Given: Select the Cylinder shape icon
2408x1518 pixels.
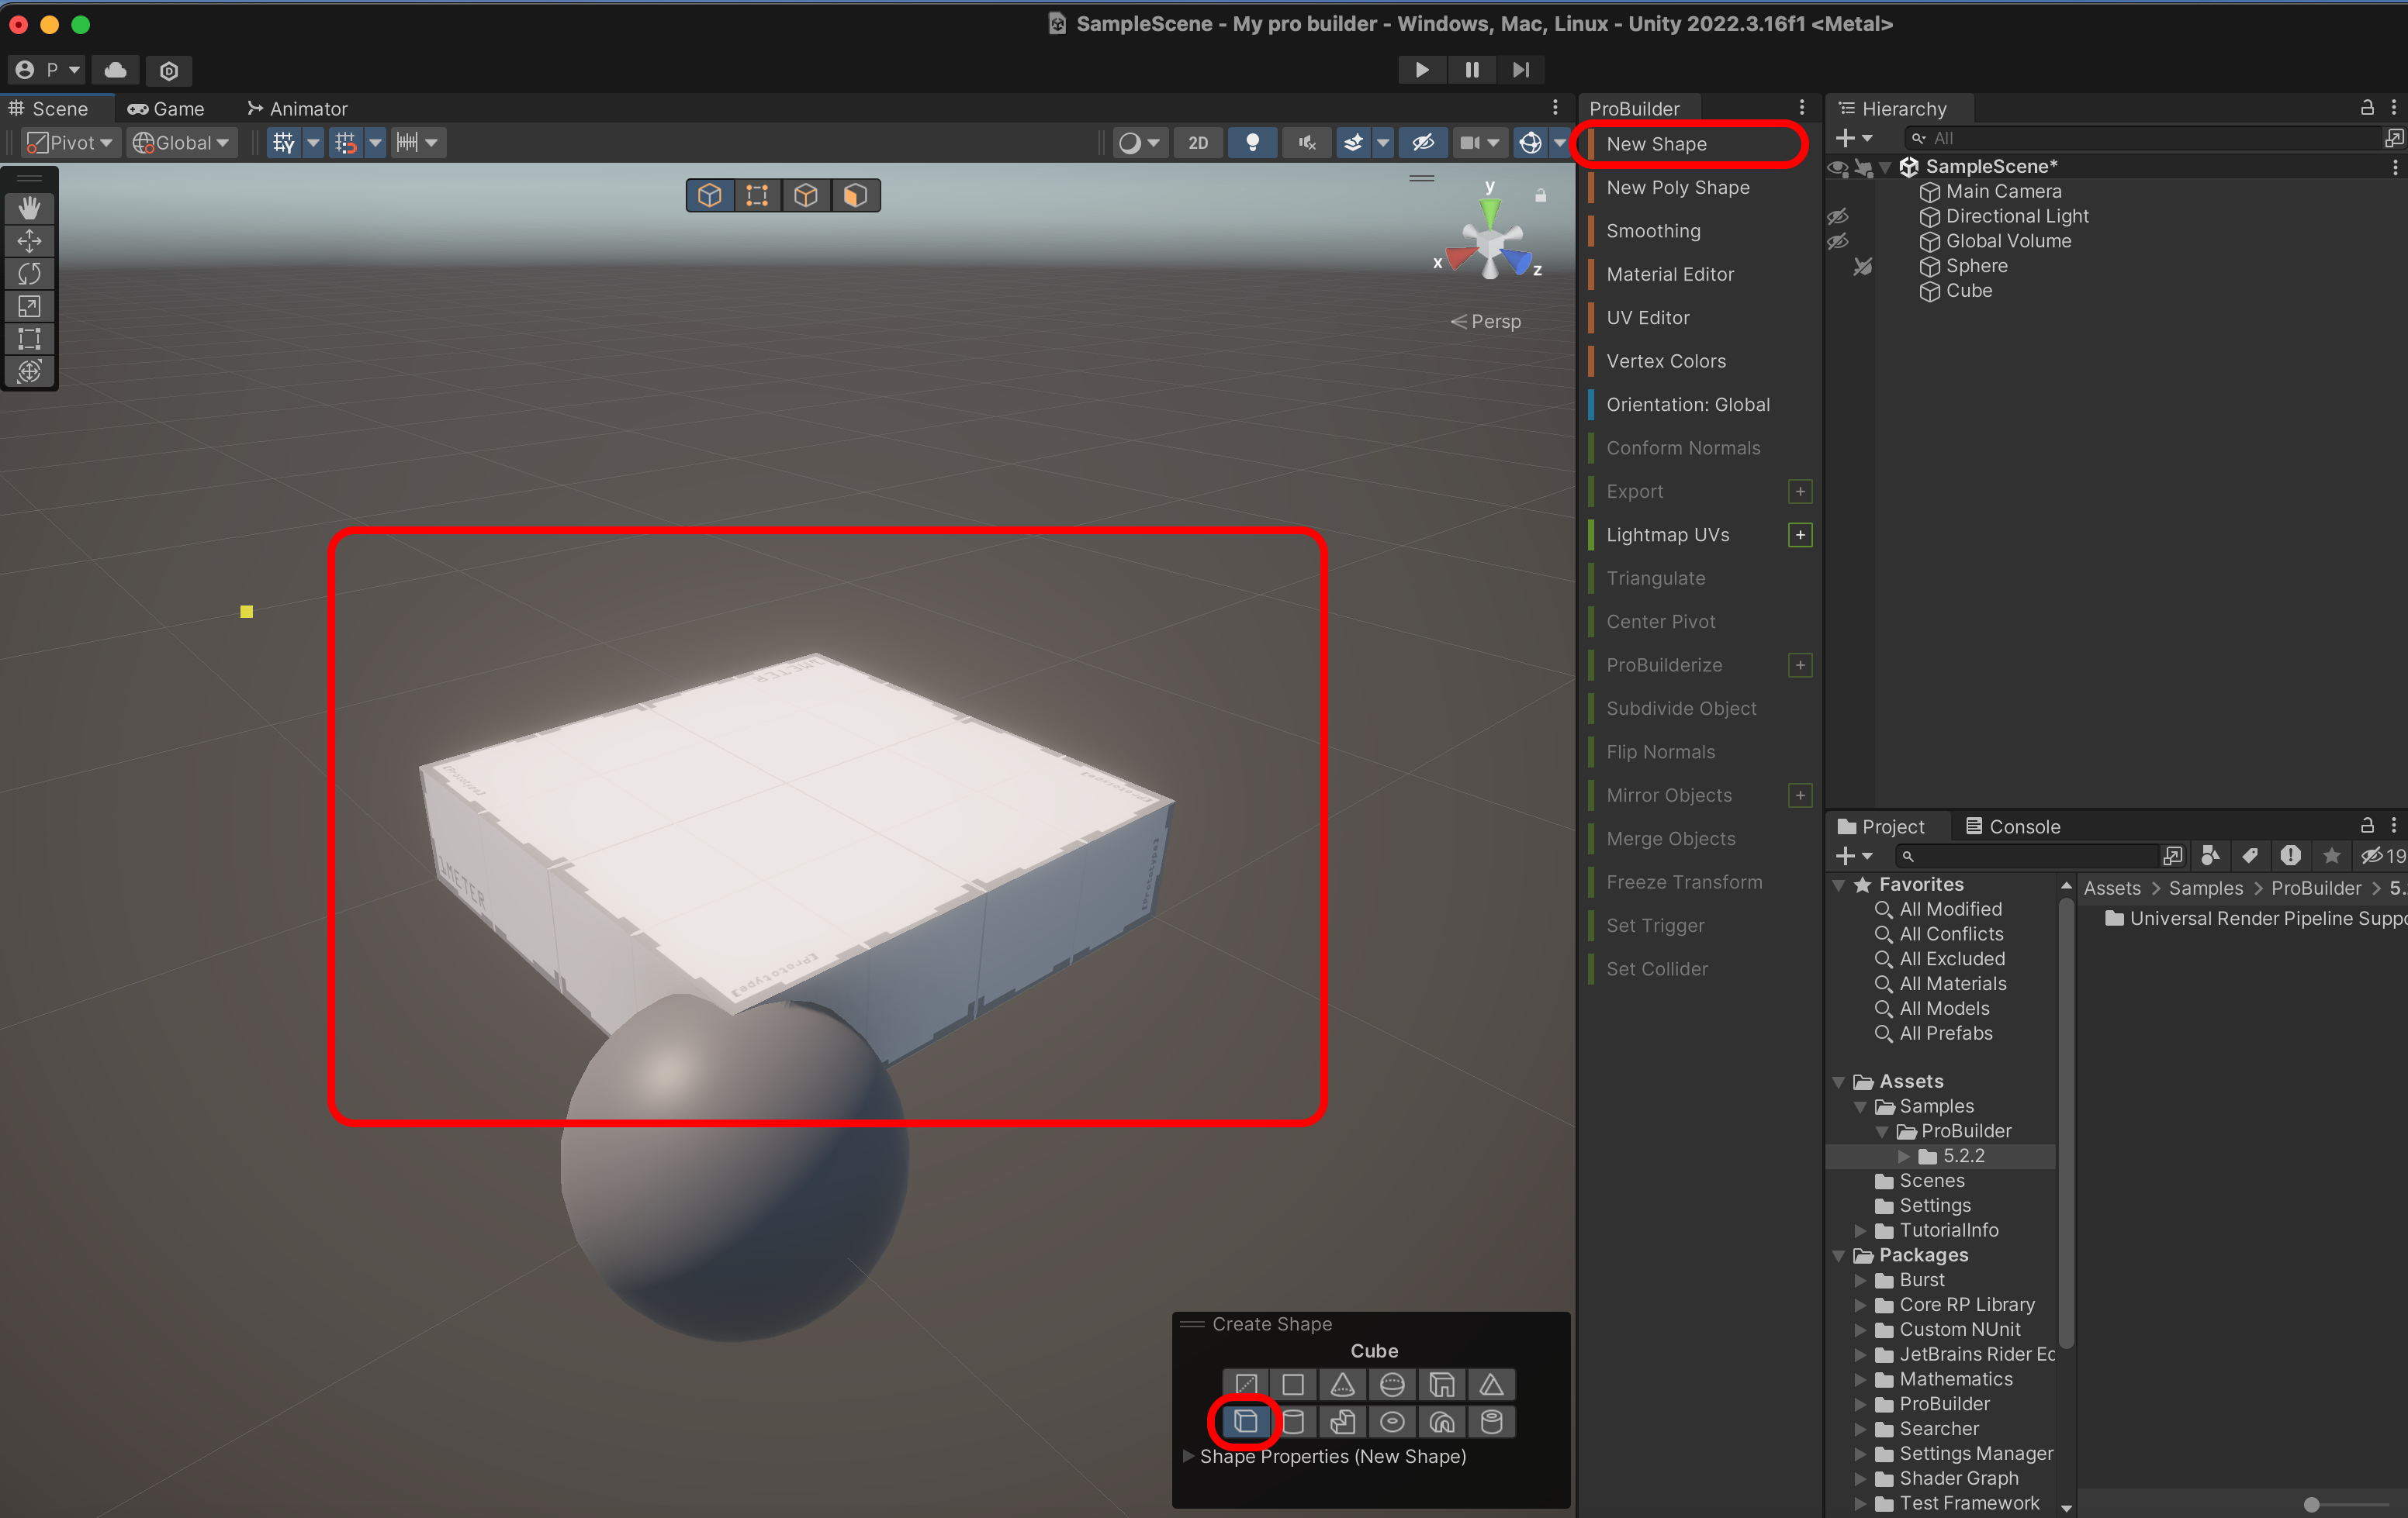Looking at the screenshot, I should (x=1293, y=1422).
